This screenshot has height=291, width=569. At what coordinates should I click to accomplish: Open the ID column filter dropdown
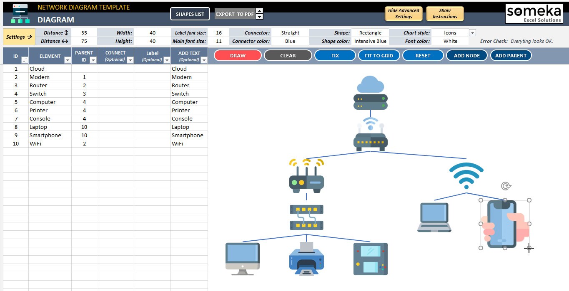(25, 60)
